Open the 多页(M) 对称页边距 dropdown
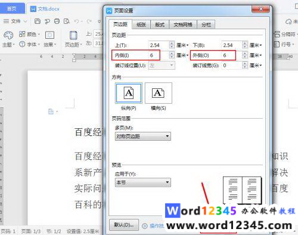This screenshot has width=298, height=235. (142, 137)
